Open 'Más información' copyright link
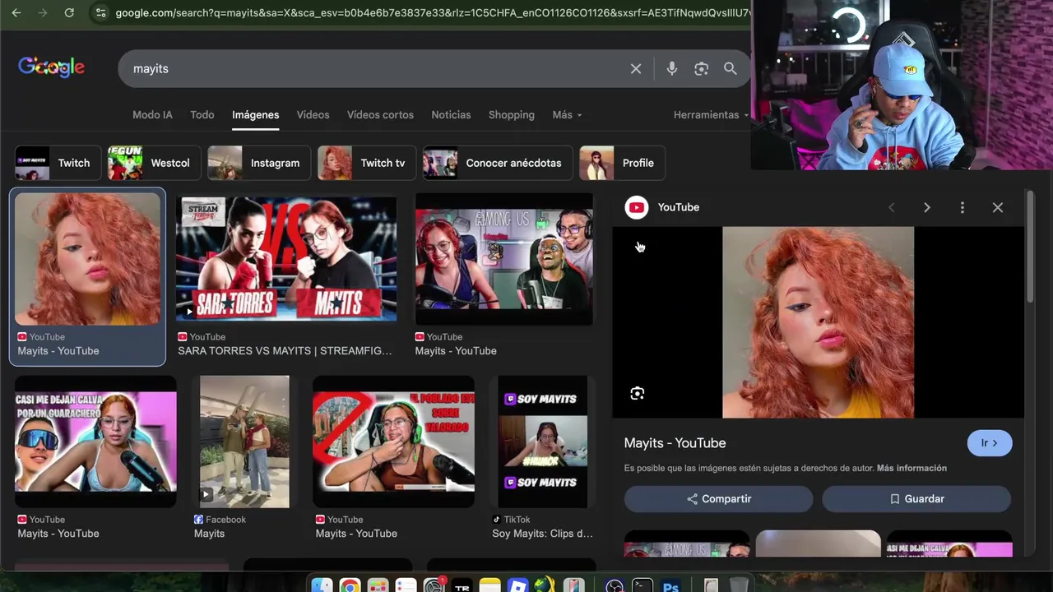The height and width of the screenshot is (592, 1053). point(912,468)
